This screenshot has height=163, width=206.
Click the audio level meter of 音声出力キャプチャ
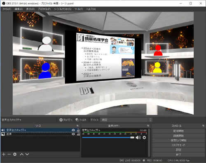coord(115,133)
